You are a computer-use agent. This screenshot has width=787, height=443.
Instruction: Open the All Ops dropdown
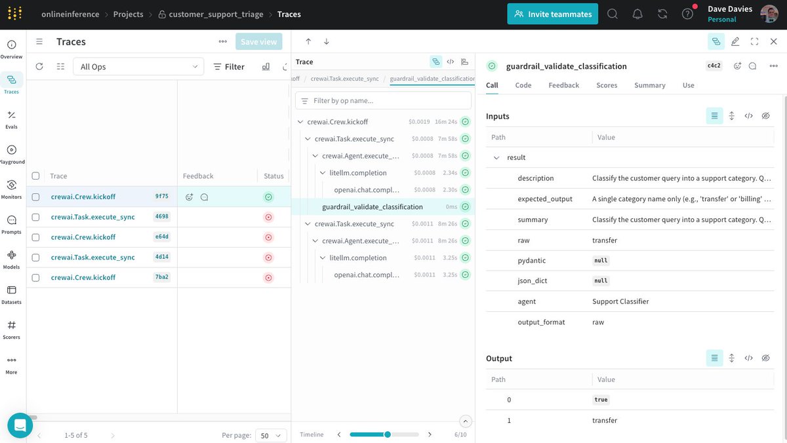coord(138,66)
